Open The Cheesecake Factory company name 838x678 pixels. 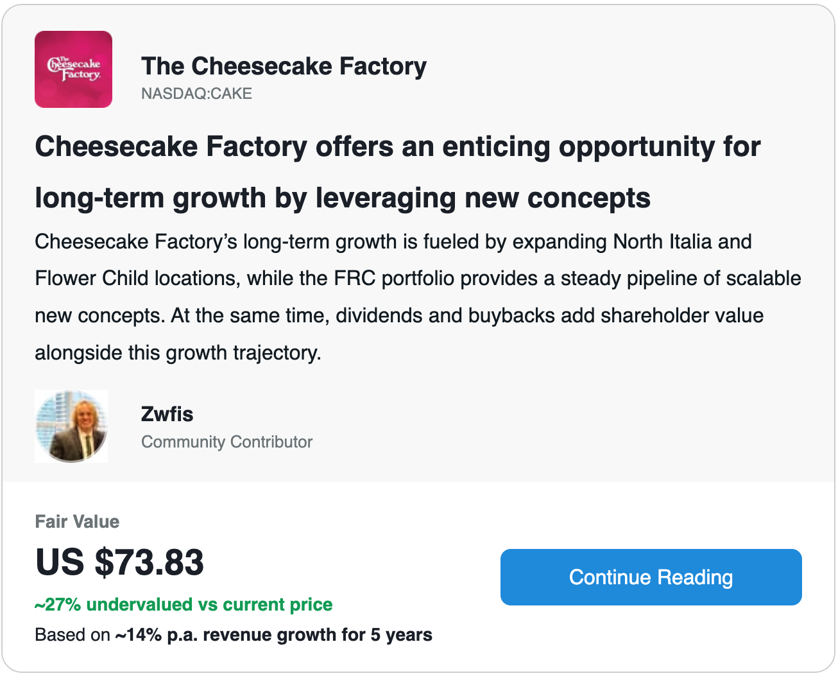pyautogui.click(x=284, y=66)
